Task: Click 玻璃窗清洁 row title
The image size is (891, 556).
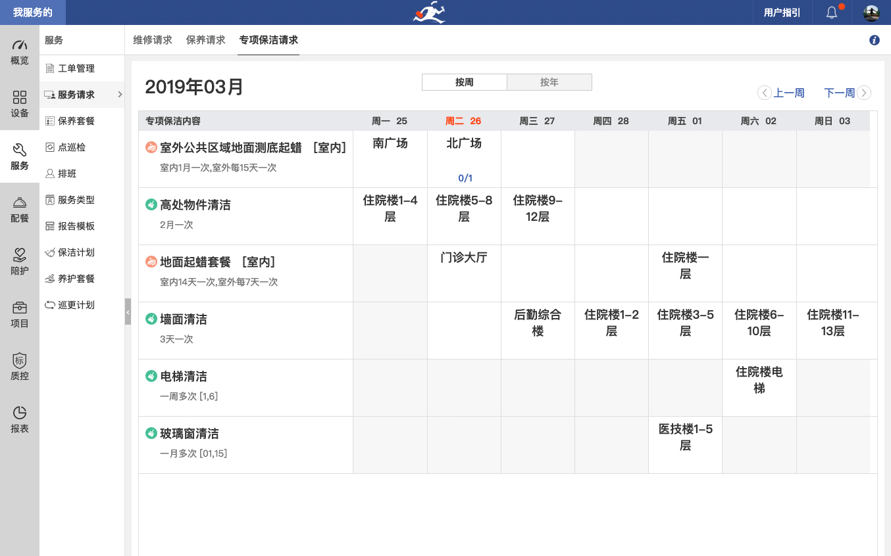Action: tap(190, 434)
